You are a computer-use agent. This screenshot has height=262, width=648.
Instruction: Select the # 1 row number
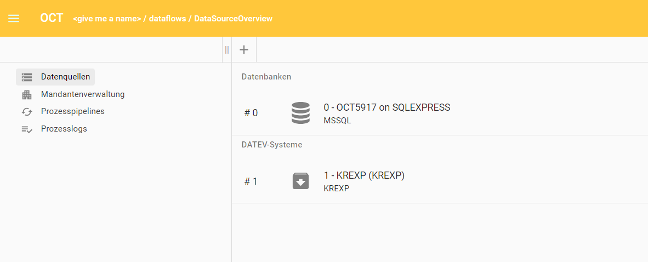point(251,181)
